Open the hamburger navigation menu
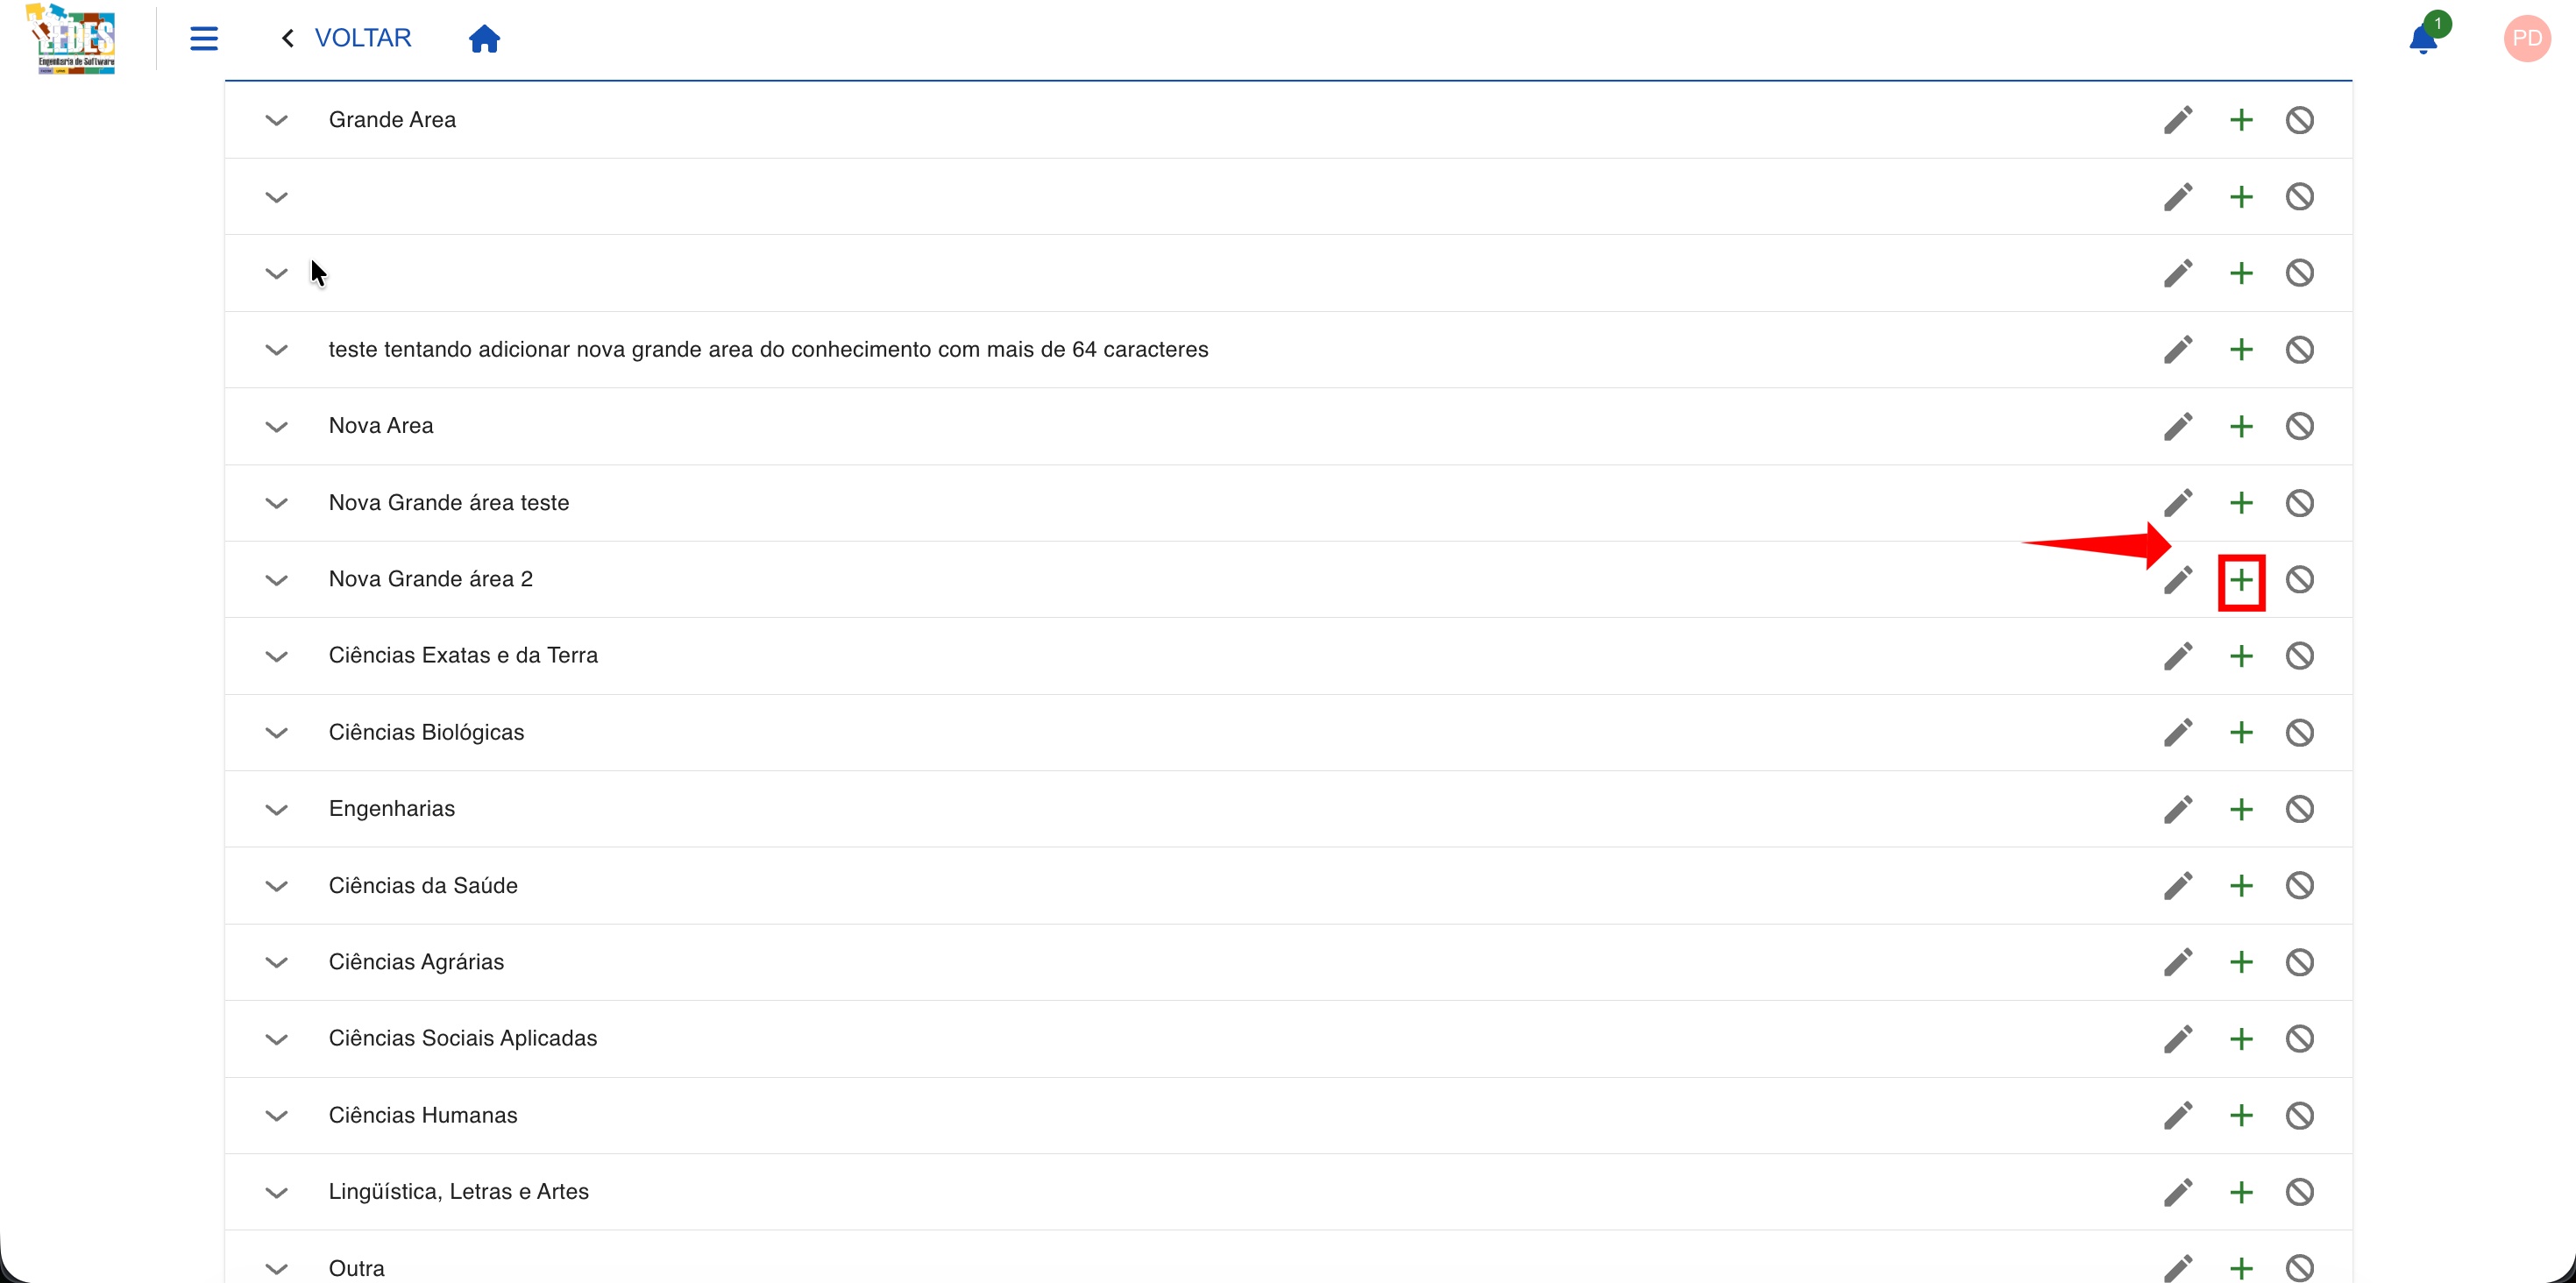The height and width of the screenshot is (1283, 2576). 204,38
